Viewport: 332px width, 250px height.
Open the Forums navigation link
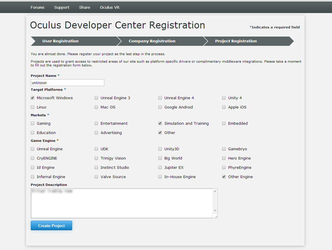tap(37, 8)
